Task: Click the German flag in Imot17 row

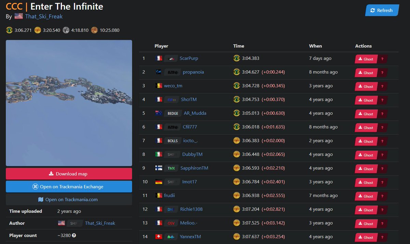Action: (159, 182)
